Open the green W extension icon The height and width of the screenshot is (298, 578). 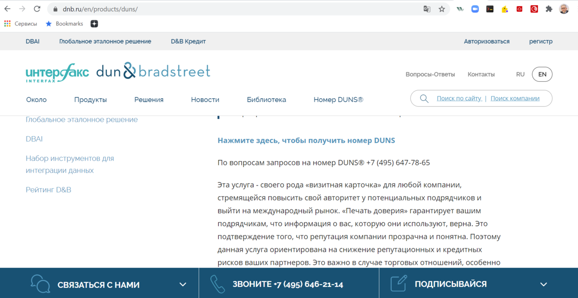pyautogui.click(x=460, y=9)
